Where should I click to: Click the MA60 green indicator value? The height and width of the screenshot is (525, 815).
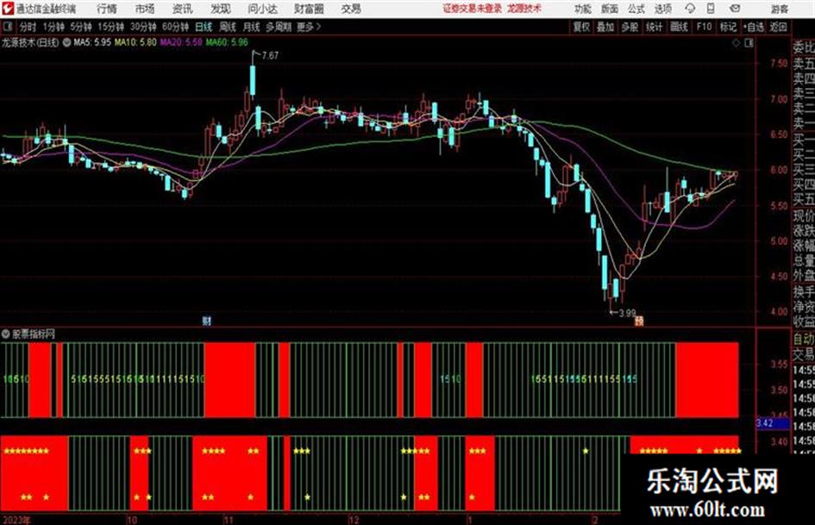[x=227, y=42]
